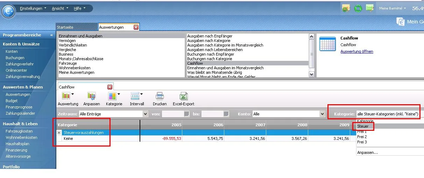Screen dimensions: 424x178
Task: Collapse the Programmbereiche sidebar panel
Action: pos(52,35)
